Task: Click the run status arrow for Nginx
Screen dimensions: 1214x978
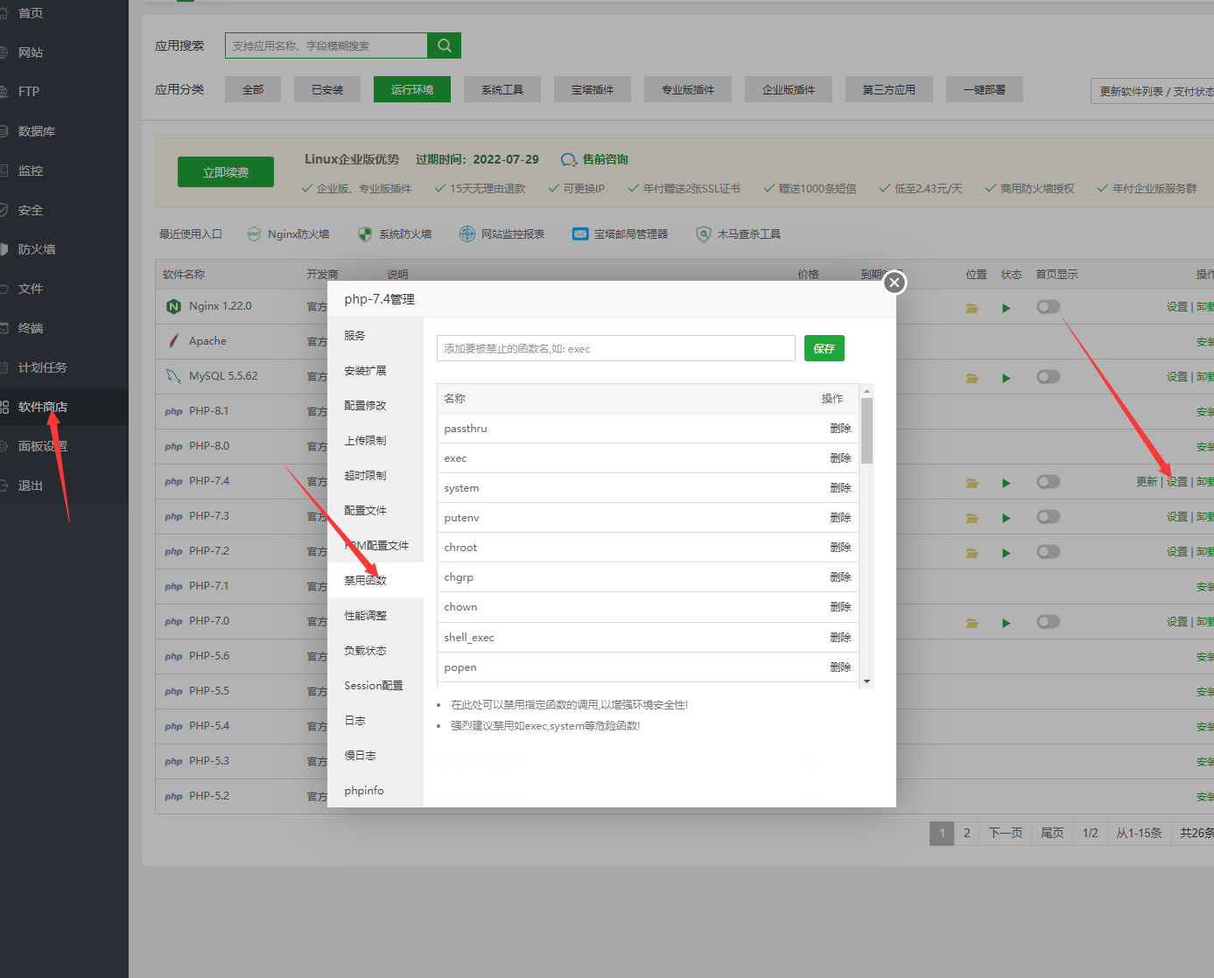Action: (x=1007, y=308)
